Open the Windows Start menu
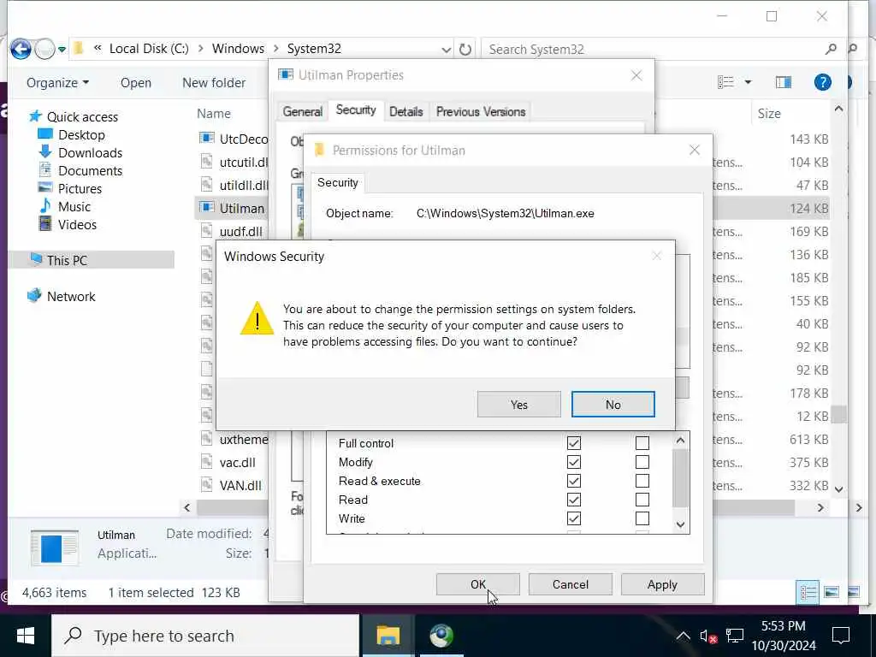876x657 pixels. (25, 636)
